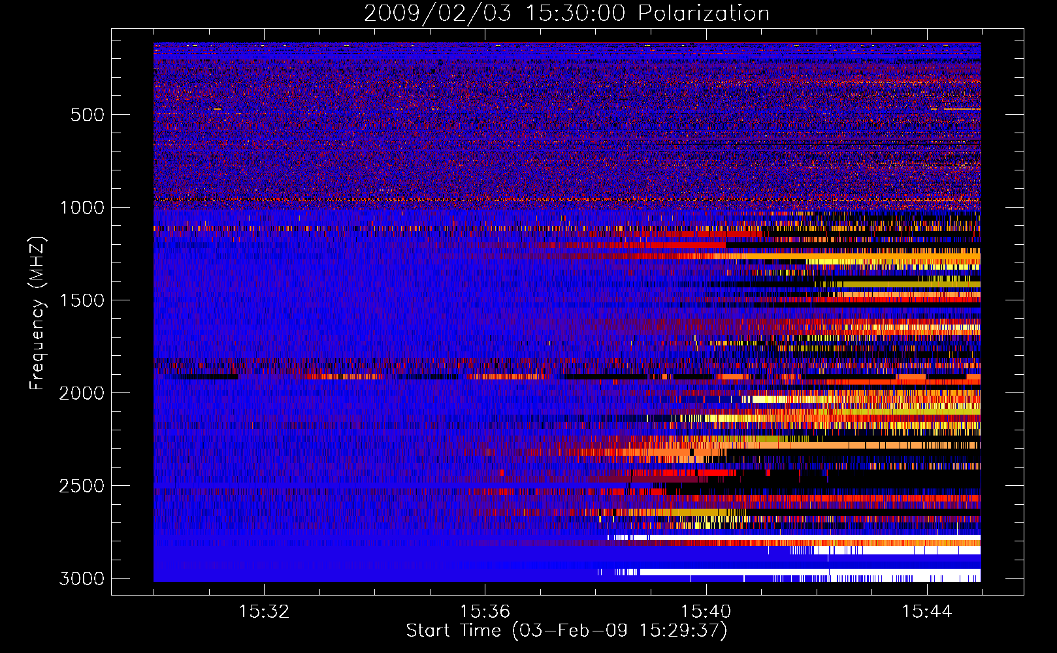Click the 15:36 time tick label
The image size is (1057, 653).
[x=485, y=612]
